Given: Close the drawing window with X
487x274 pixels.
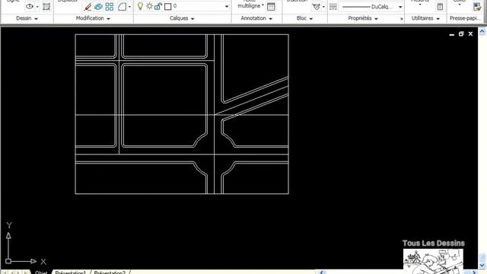Looking at the screenshot, I should point(470,33).
